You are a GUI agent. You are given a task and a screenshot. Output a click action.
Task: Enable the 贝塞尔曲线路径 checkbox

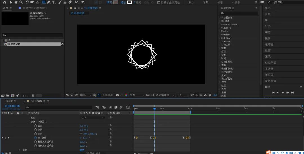tap(159, 3)
